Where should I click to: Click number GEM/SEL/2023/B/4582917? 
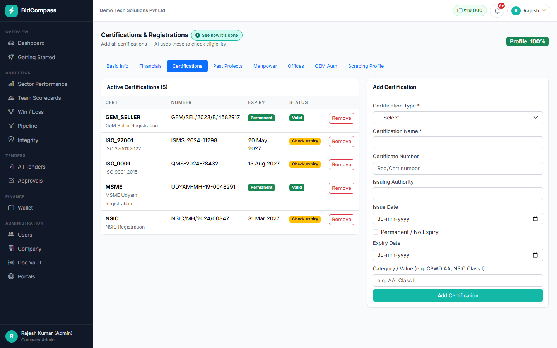pos(205,117)
